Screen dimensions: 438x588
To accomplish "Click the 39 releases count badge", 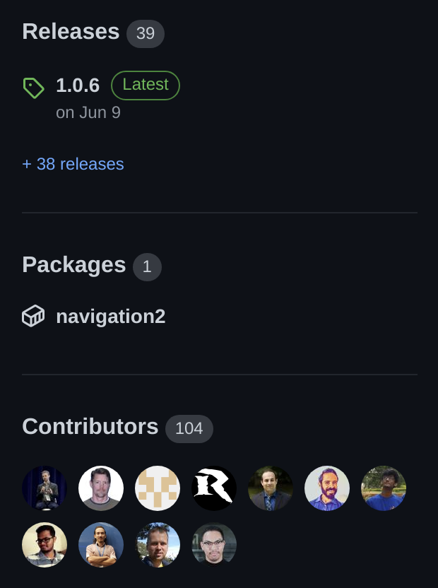I will pos(146,33).
